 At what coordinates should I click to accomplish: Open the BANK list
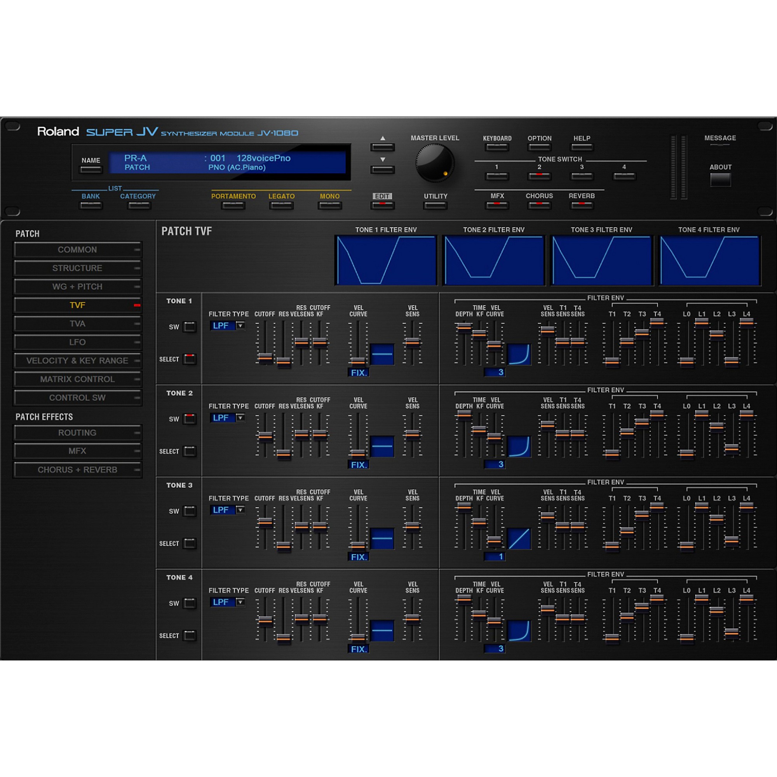91,206
